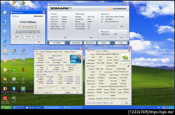Click Image Quality... button in 3DMark05
The height and width of the screenshot is (115, 175).
click(76, 43)
